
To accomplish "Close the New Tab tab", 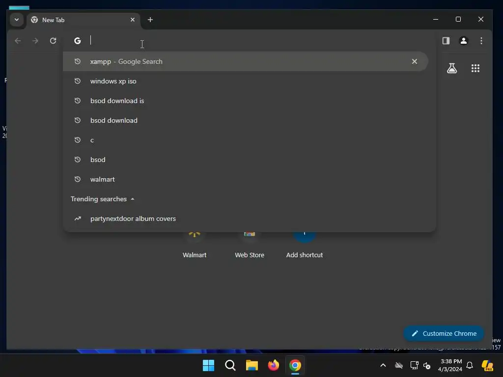I will pyautogui.click(x=133, y=20).
